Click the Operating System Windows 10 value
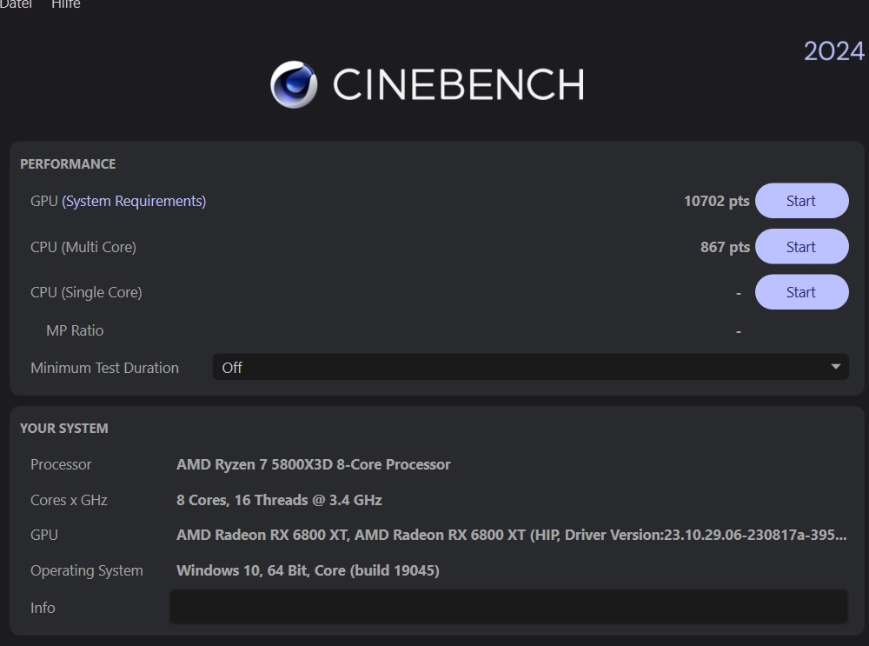This screenshot has height=646, width=869. [308, 570]
